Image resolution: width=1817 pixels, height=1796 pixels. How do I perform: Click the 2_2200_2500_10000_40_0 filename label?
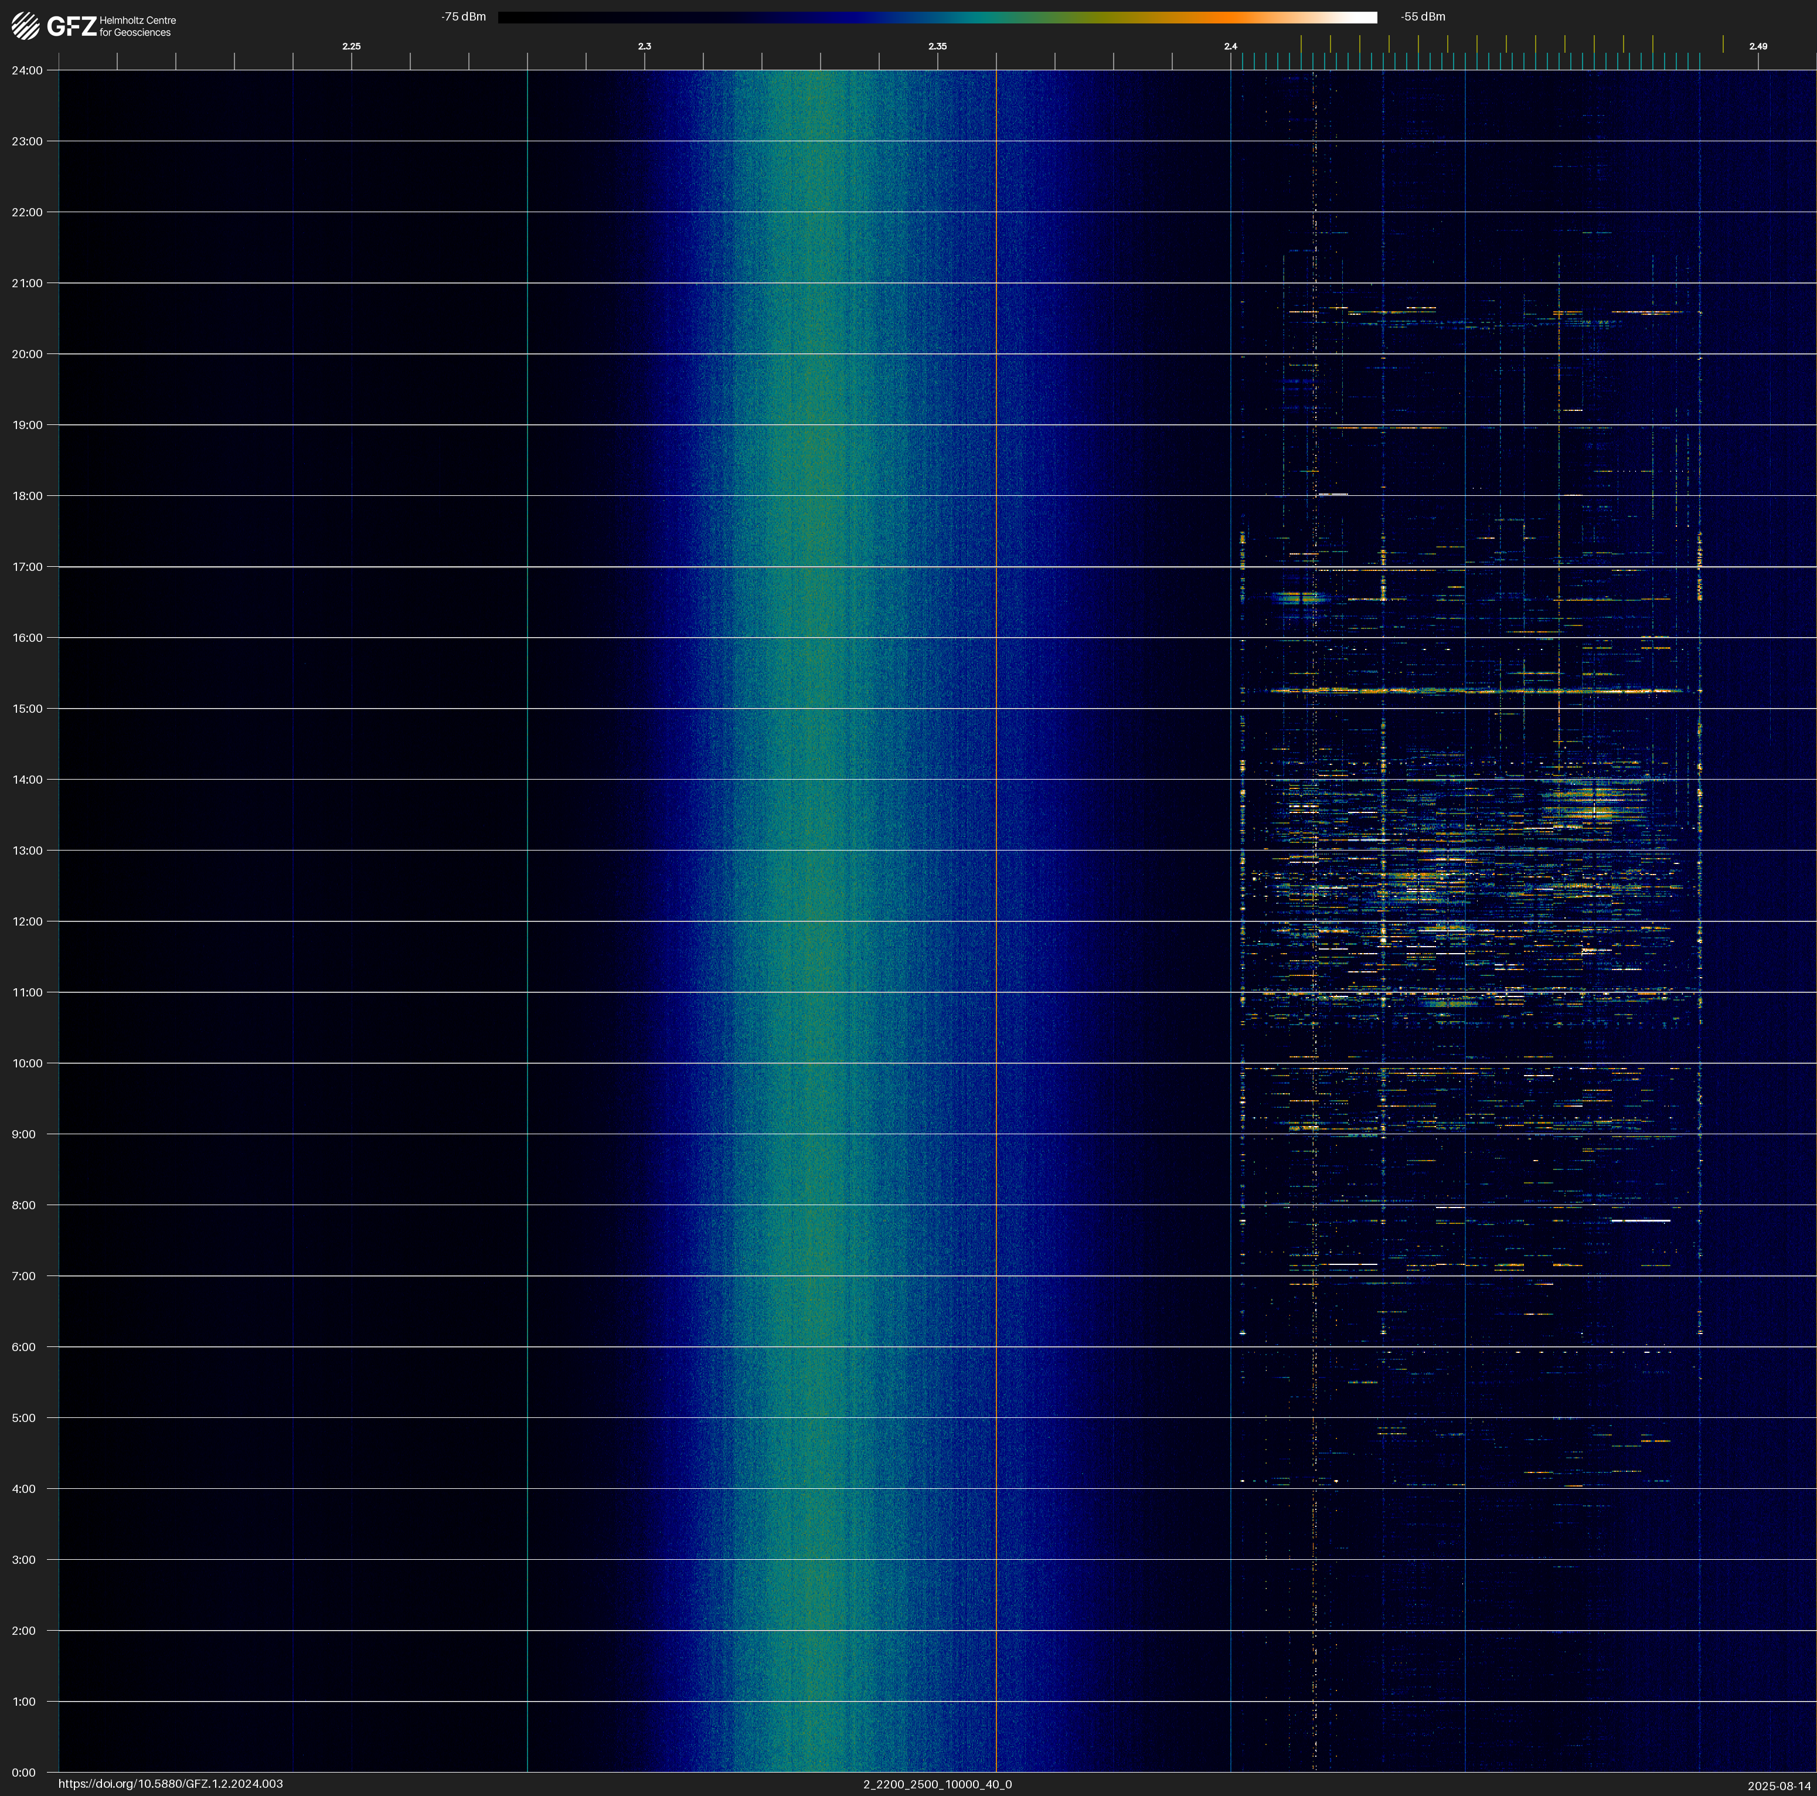click(938, 1784)
